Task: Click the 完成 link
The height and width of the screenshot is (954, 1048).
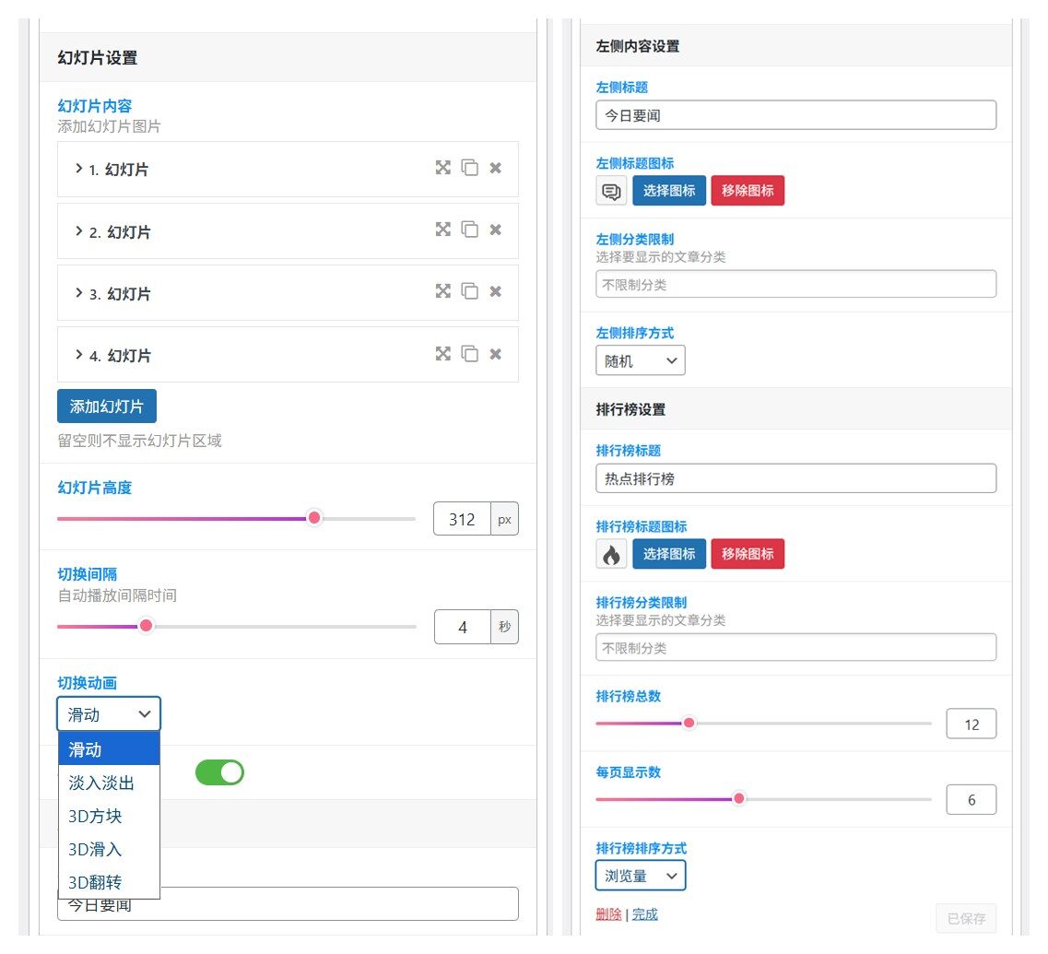Action: [645, 914]
